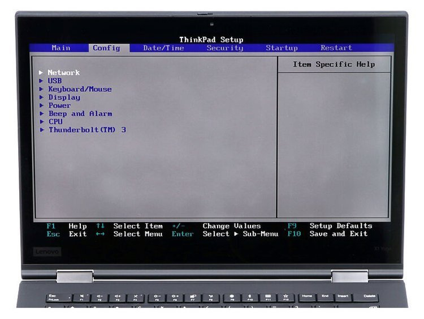Screen dimensions: 424x319
Task: Switch to the Main tab
Action: (60, 48)
